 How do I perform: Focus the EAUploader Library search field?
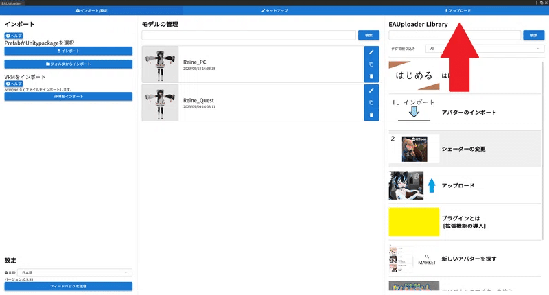[x=454, y=36]
